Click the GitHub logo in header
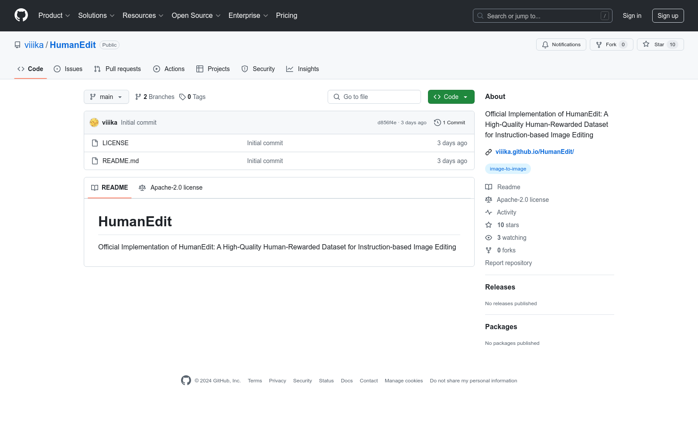This screenshot has width=698, height=436. pos(21,15)
